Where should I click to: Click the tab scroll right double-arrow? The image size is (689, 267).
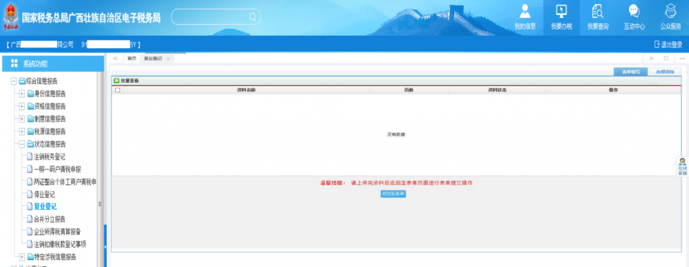click(x=651, y=58)
